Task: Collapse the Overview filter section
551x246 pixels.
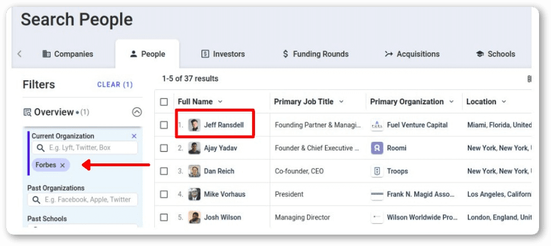Action: pyautogui.click(x=137, y=112)
